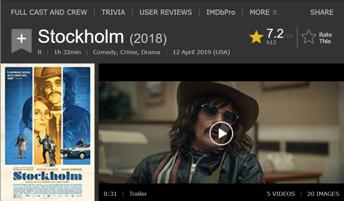Viewport: 344px width, 201px height.
Task: Open the IMDbPro link
Action: point(221,12)
